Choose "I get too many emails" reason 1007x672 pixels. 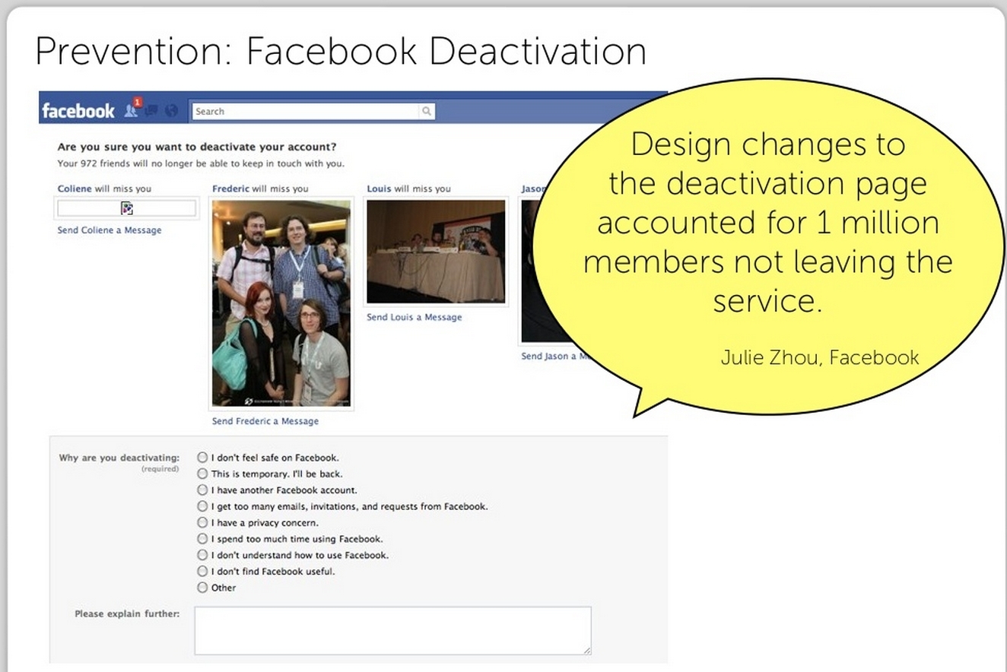coord(202,506)
